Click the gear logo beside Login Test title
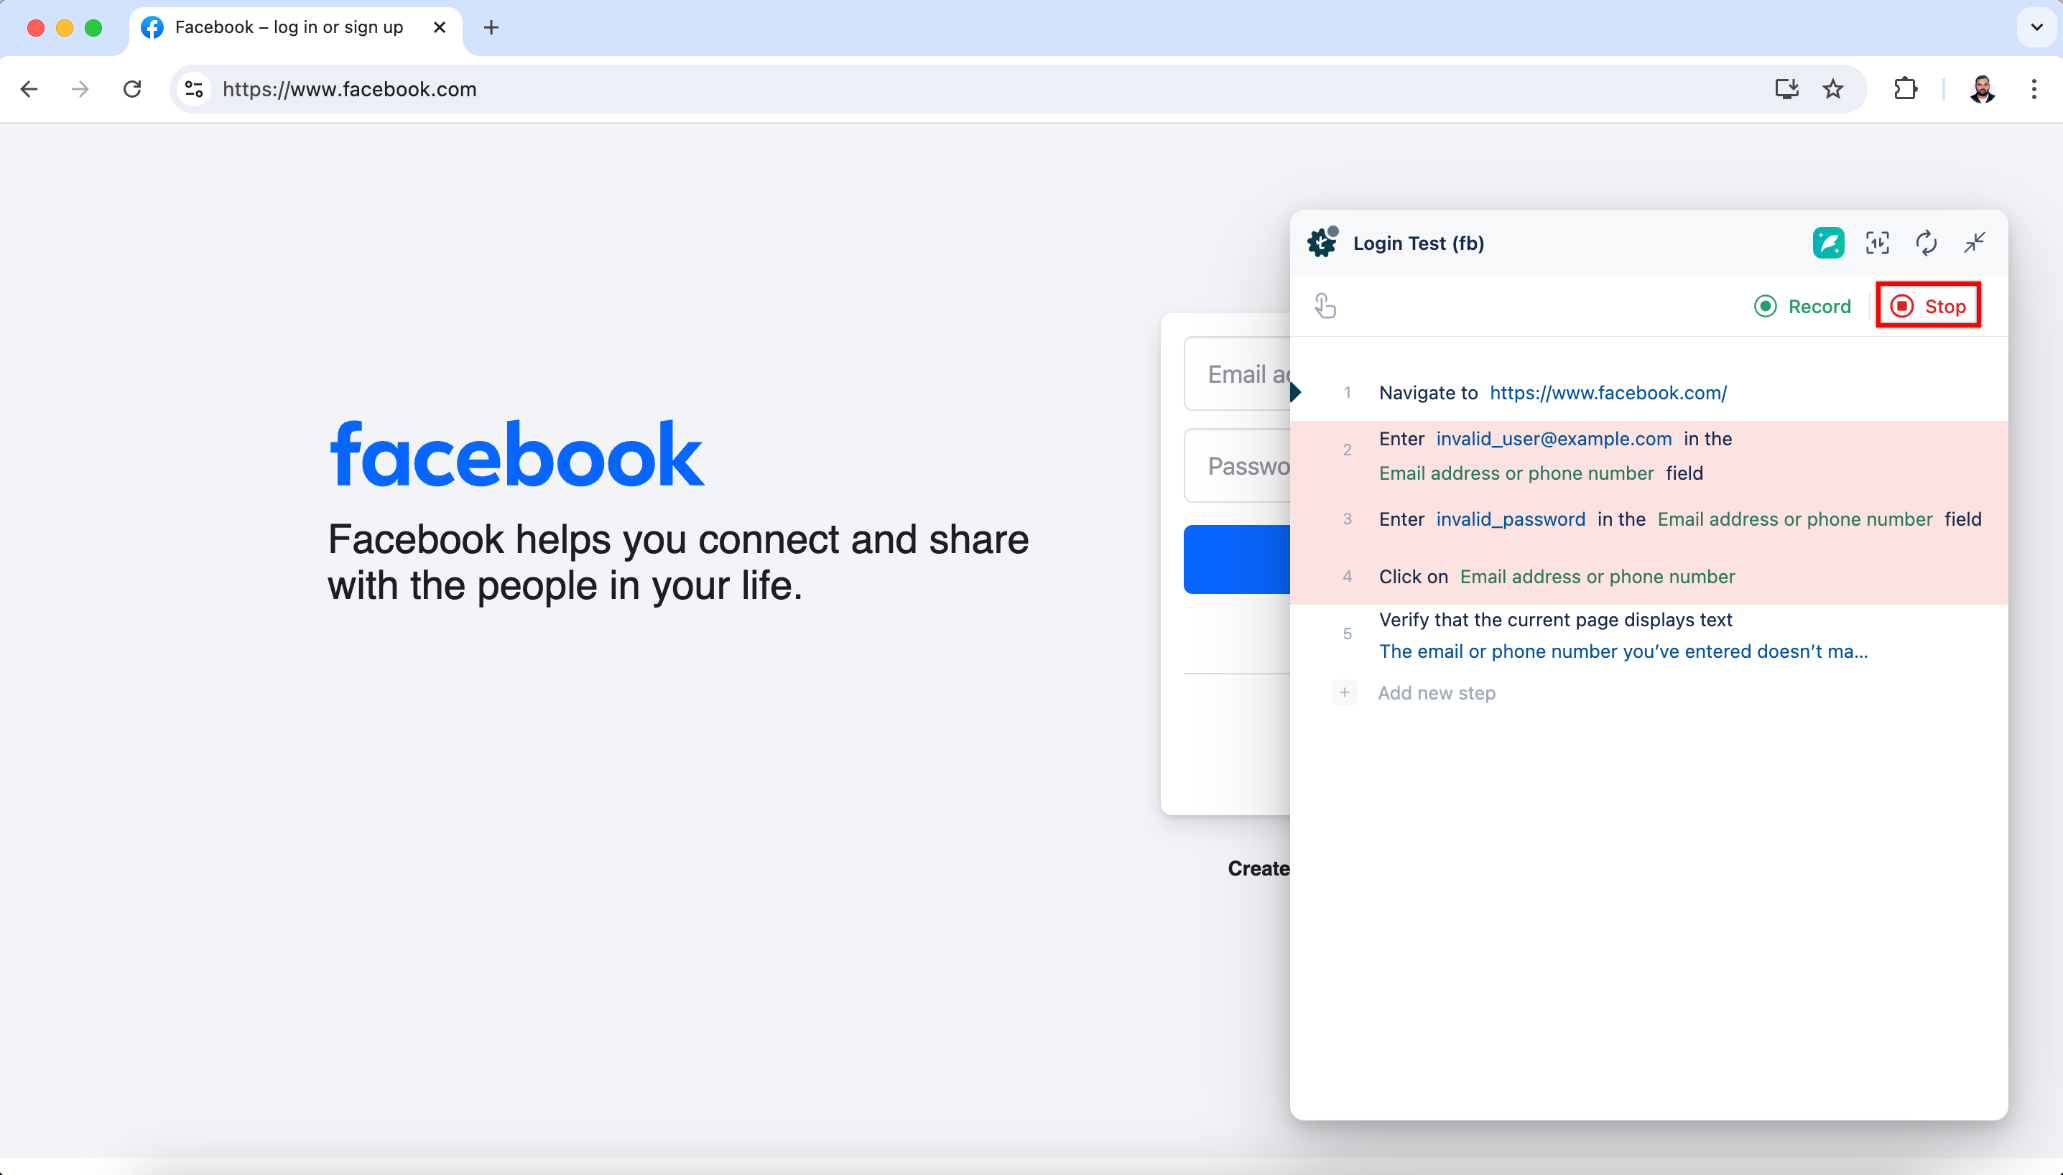The width and height of the screenshot is (2063, 1175). (x=1322, y=242)
